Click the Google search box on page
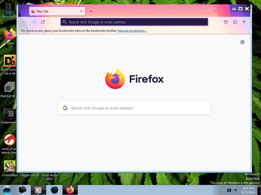This screenshot has width=261, height=195. (x=134, y=108)
